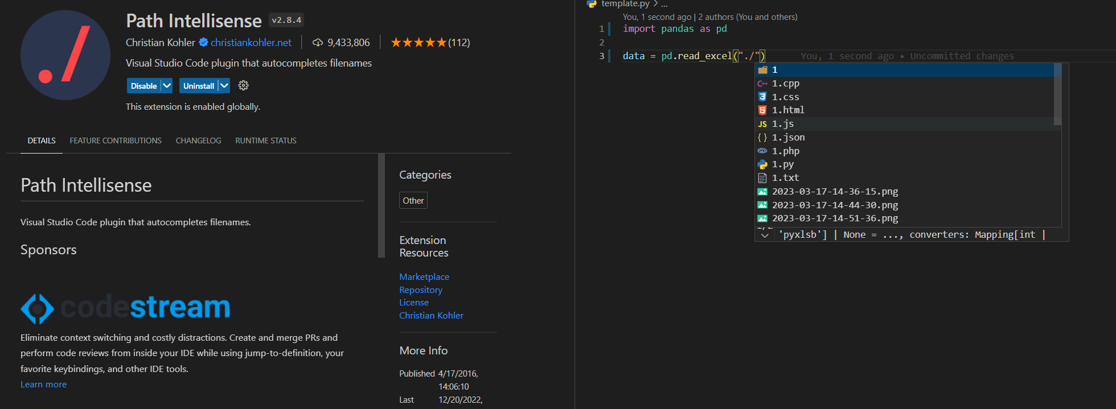Choose 1.txt in the suggestion list
Viewport: 1116px width, 409px height.
point(908,178)
